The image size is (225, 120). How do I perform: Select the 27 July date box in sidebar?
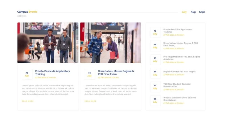(x=155, y=87)
